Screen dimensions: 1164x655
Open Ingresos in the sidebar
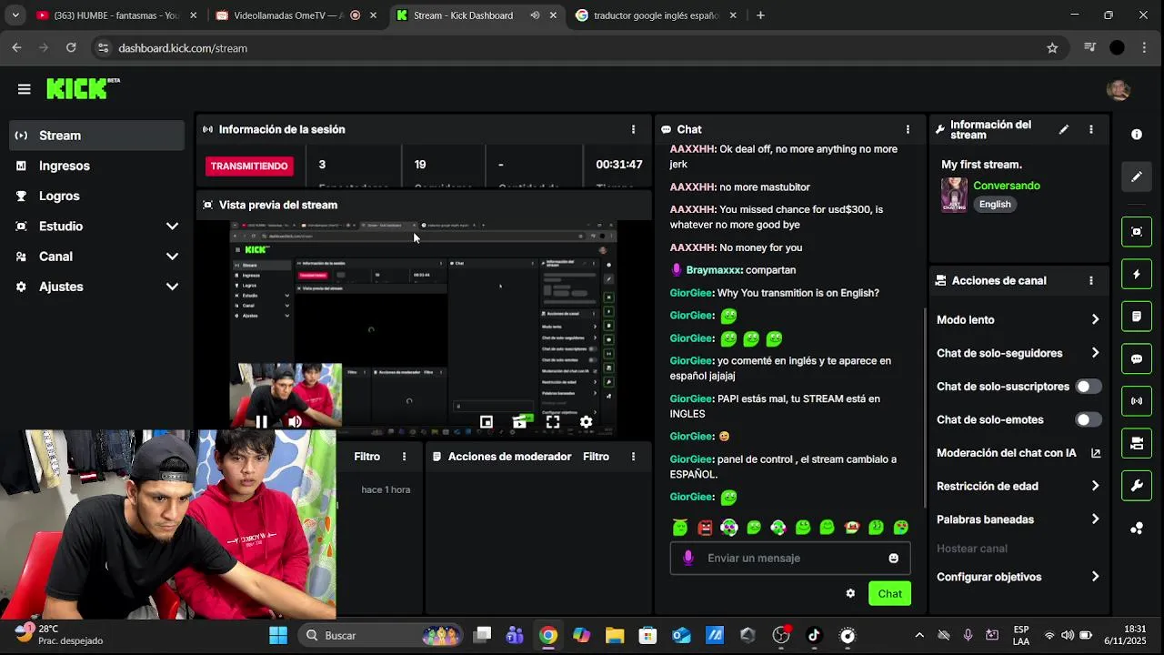point(96,166)
